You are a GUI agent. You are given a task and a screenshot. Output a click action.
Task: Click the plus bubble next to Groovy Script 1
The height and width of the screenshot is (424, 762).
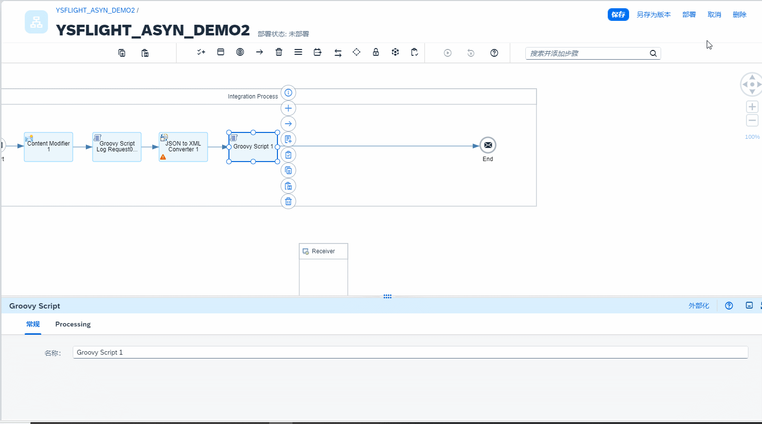[x=288, y=108]
